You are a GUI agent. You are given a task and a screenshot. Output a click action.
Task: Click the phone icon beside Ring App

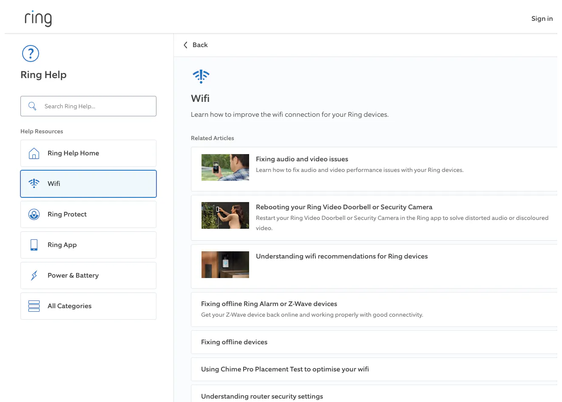(x=34, y=245)
